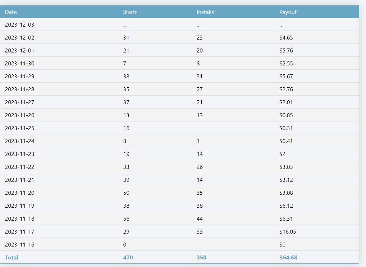Click the total payout $64.68
The width and height of the screenshot is (366, 267).
point(288,258)
